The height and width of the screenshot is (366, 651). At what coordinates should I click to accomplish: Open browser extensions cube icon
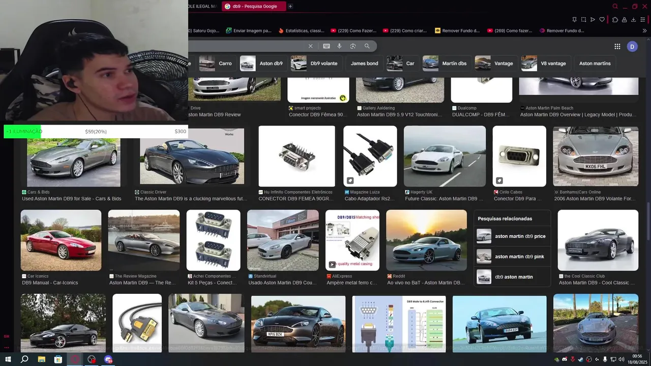(x=615, y=19)
